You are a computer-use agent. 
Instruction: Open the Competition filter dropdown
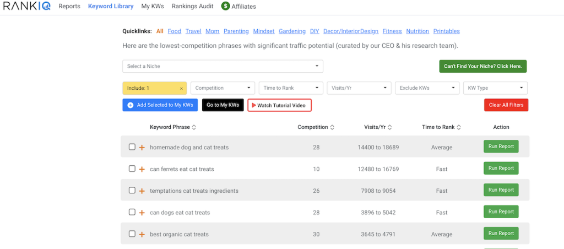[x=223, y=88]
